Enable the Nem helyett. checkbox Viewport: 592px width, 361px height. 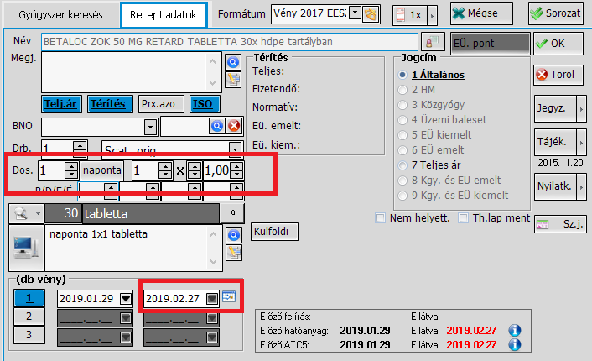click(x=382, y=218)
